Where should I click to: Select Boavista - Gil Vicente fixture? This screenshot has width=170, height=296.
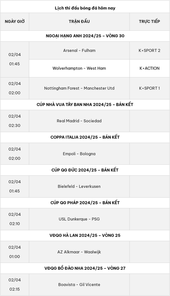[79, 284]
